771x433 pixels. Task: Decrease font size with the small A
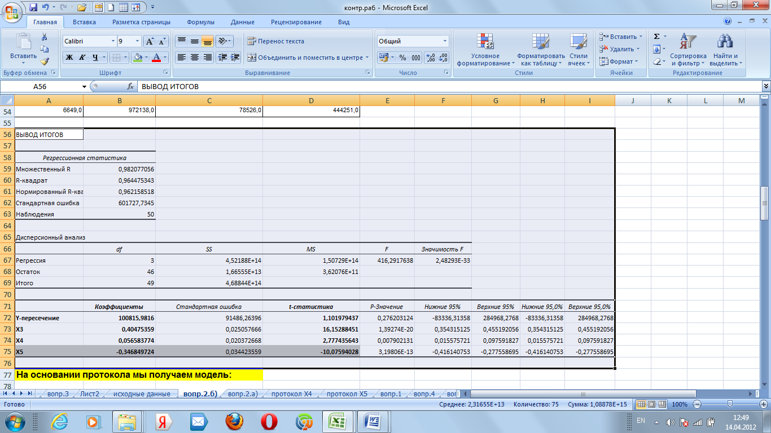[x=162, y=41]
